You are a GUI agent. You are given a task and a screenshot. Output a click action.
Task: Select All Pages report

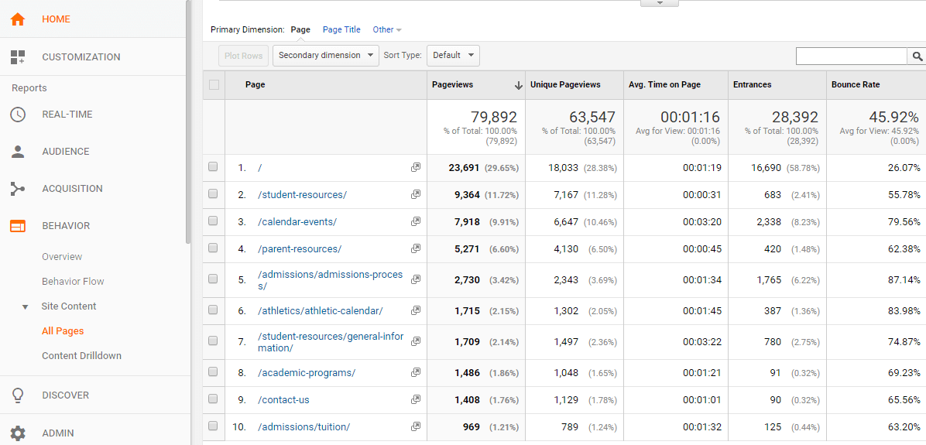pyautogui.click(x=63, y=331)
